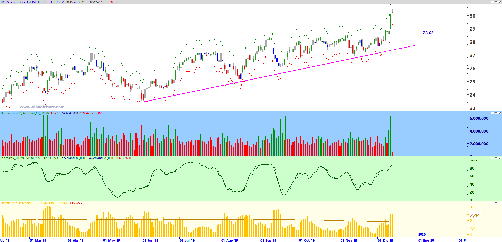Close the ITX.MC price chart panel
This screenshot has height=242, width=502.
tap(500, 2)
